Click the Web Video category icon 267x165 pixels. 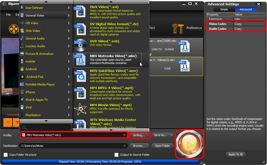point(22,31)
